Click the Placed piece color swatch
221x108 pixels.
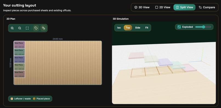coord(34,99)
